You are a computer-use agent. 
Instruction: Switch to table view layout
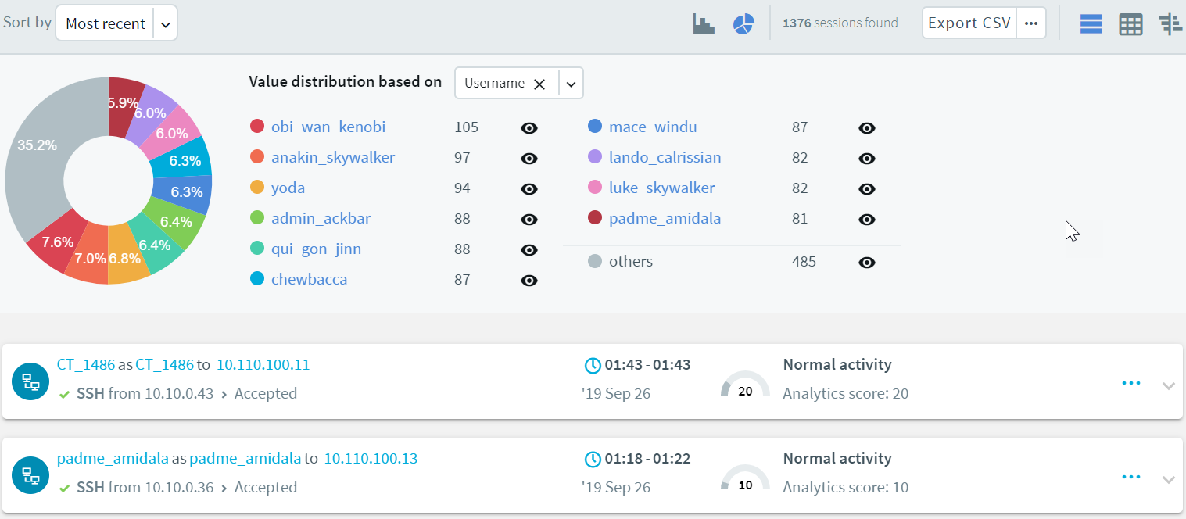click(x=1130, y=24)
